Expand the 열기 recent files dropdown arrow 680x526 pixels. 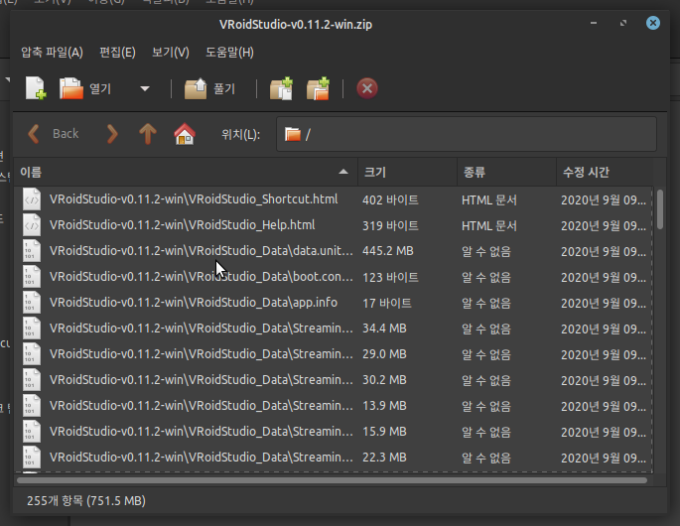tap(145, 89)
